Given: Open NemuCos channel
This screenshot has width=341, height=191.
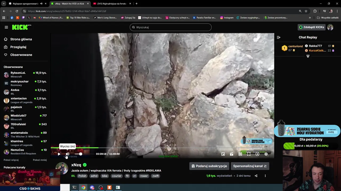Looking at the screenshot, I should (x=25, y=152).
